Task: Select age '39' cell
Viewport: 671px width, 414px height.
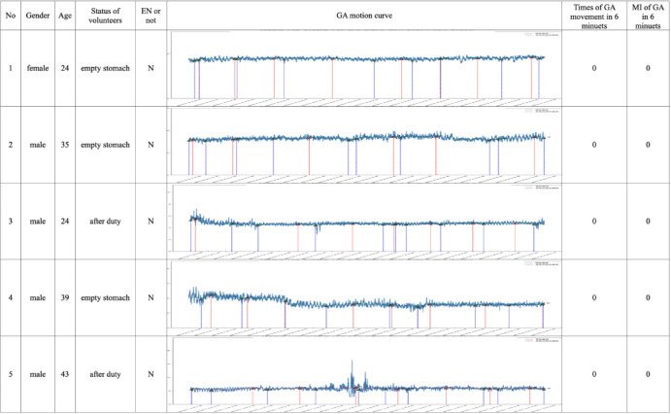Action: click(65, 297)
